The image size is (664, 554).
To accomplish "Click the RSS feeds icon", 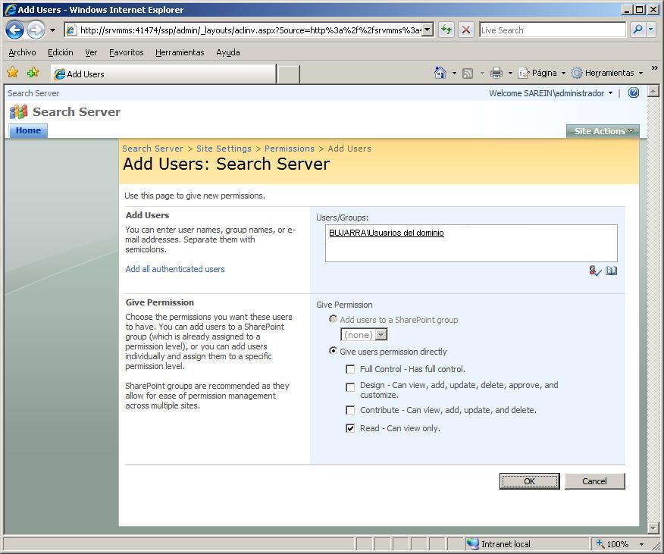I will [x=468, y=74].
